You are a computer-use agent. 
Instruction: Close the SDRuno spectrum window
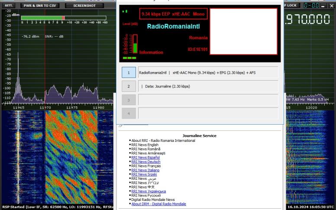tap(331, 6)
